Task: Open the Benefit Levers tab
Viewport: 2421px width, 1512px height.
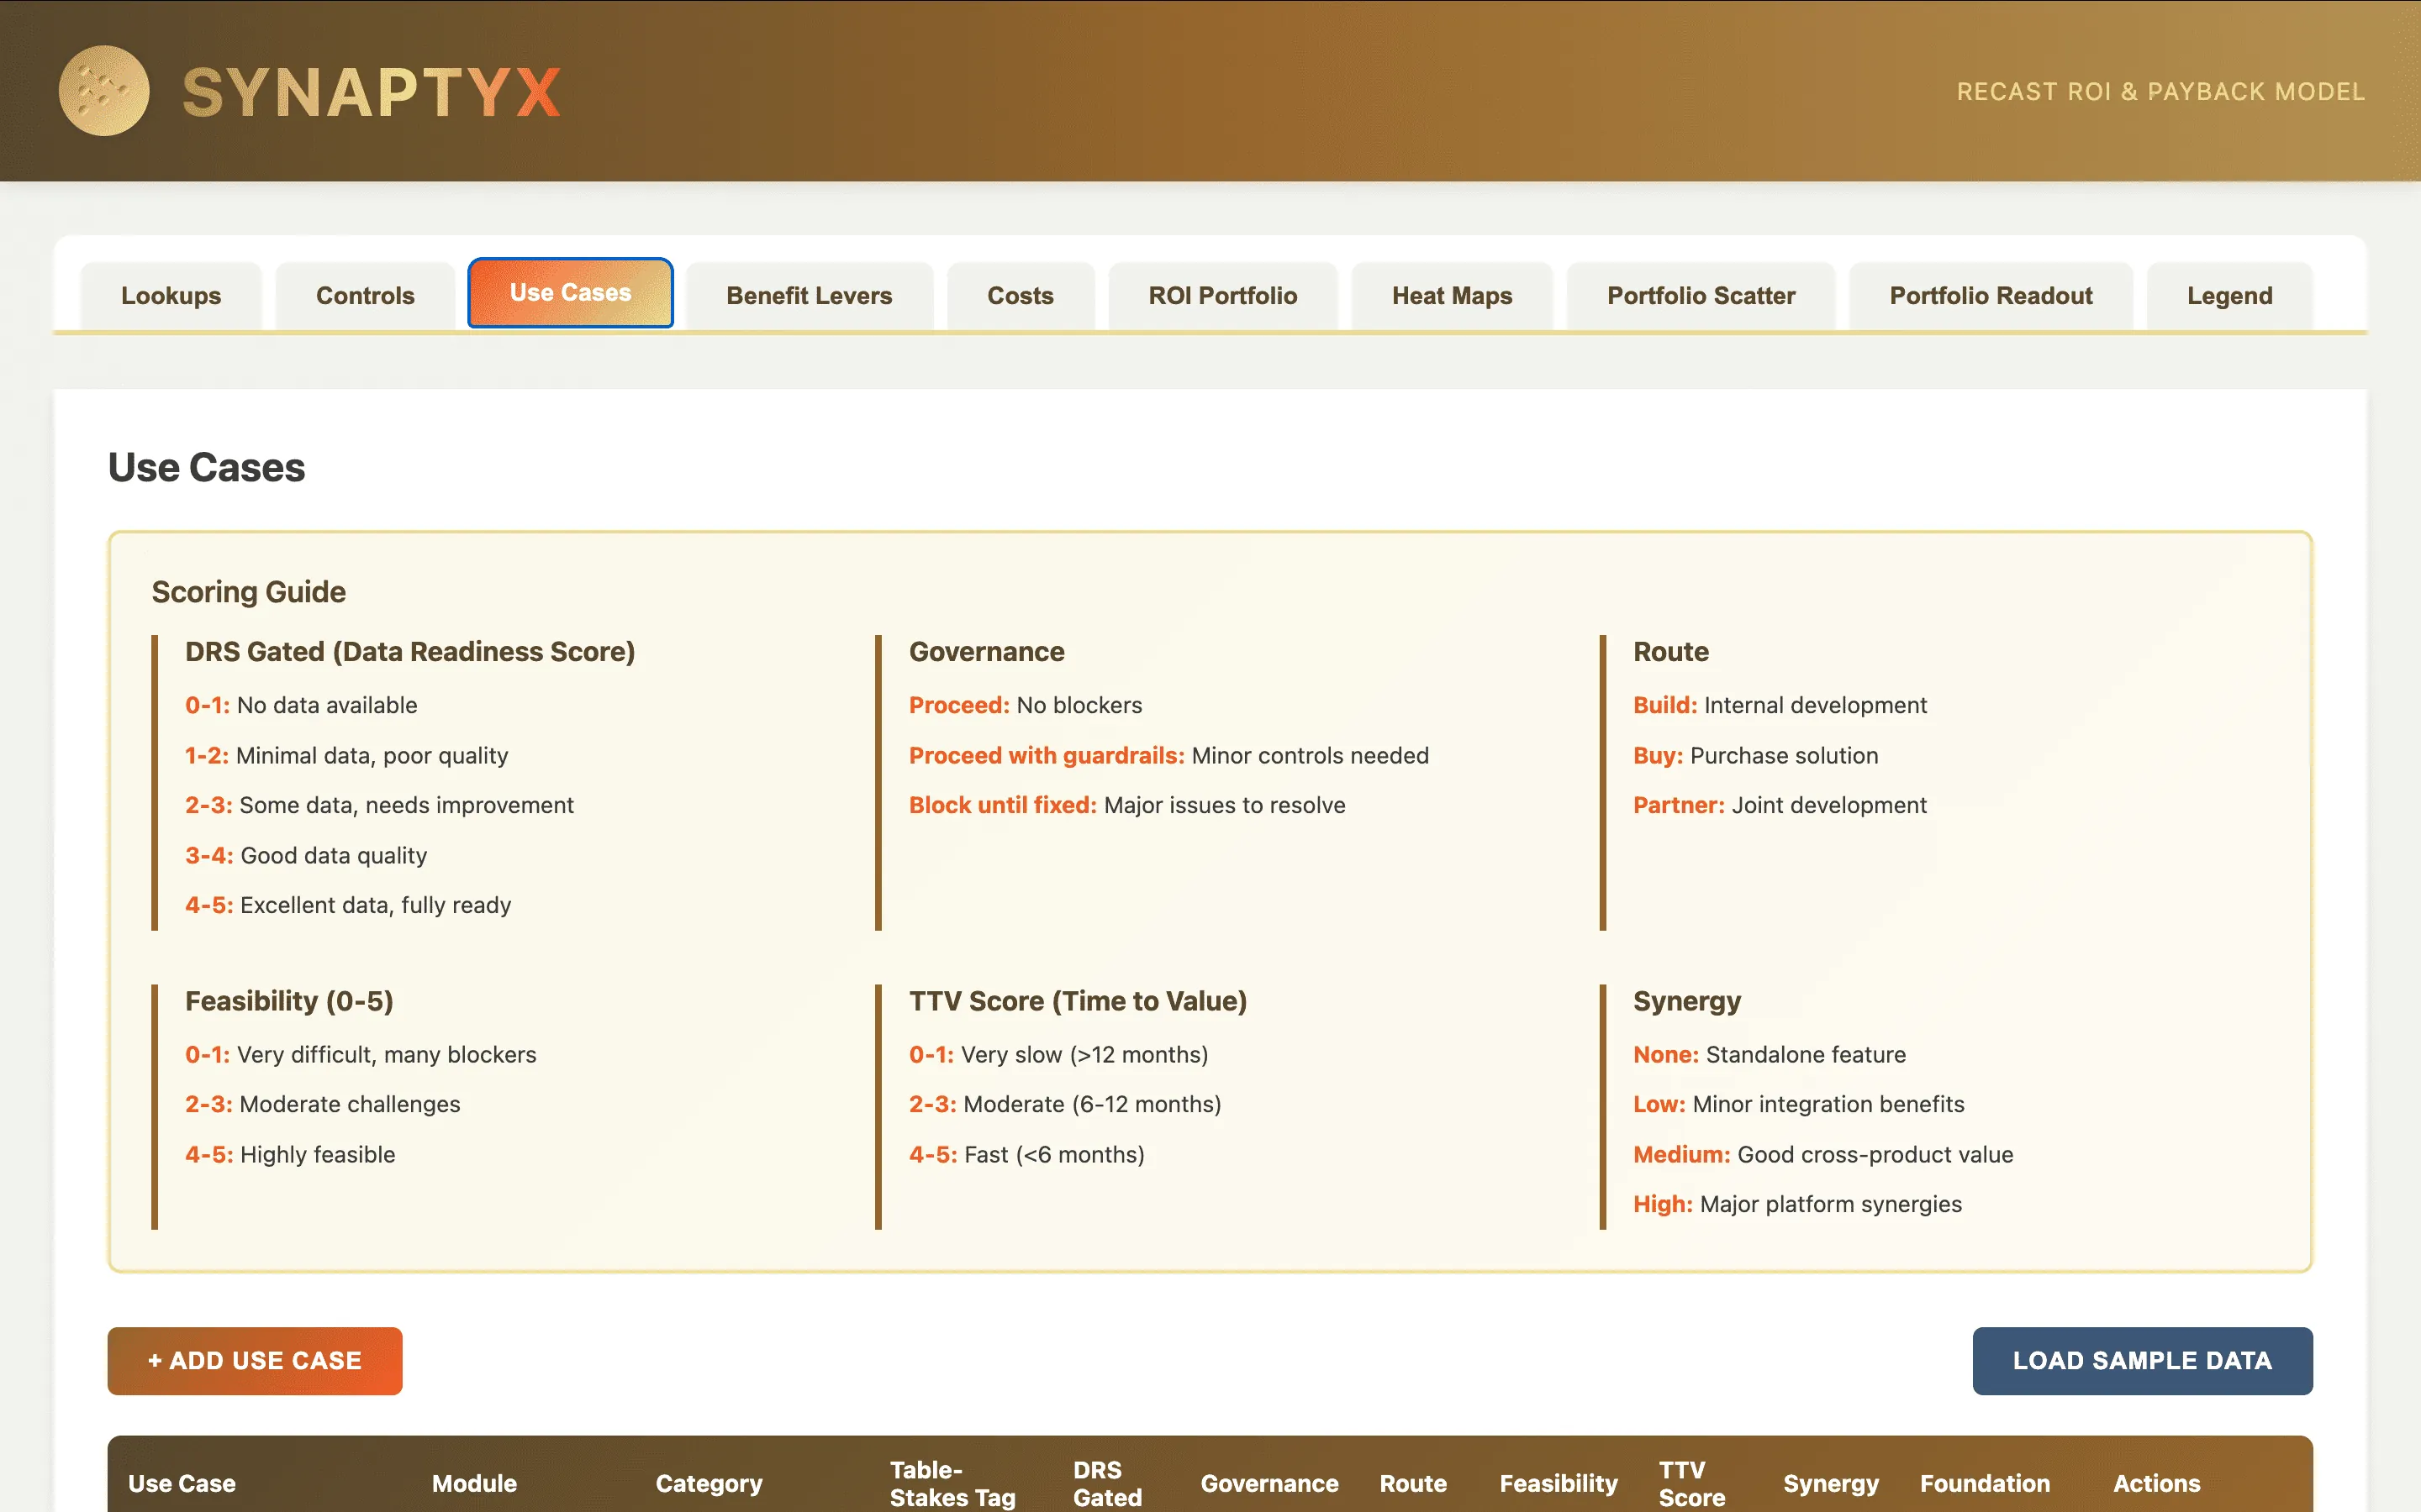Action: click(x=809, y=295)
